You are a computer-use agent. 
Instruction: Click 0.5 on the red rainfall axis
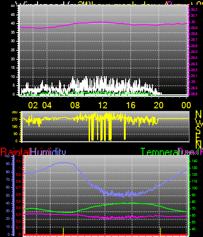point(18,201)
